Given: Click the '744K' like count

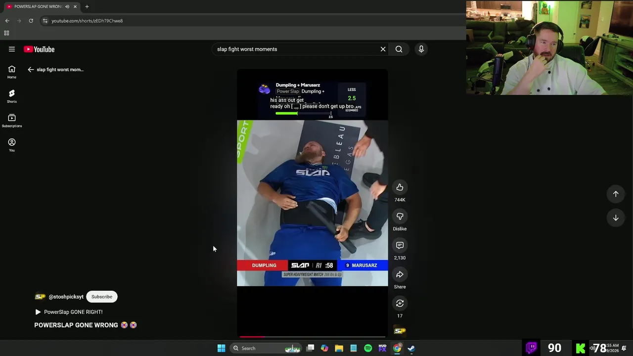Looking at the screenshot, I should tap(400, 200).
